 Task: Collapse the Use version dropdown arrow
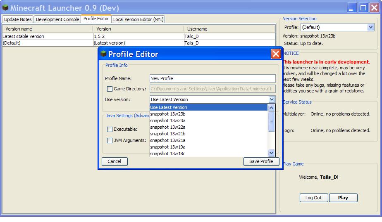[x=272, y=99]
